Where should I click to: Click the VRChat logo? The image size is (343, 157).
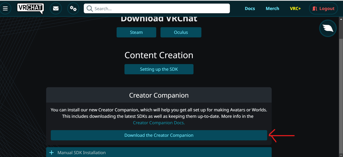[x=30, y=8]
